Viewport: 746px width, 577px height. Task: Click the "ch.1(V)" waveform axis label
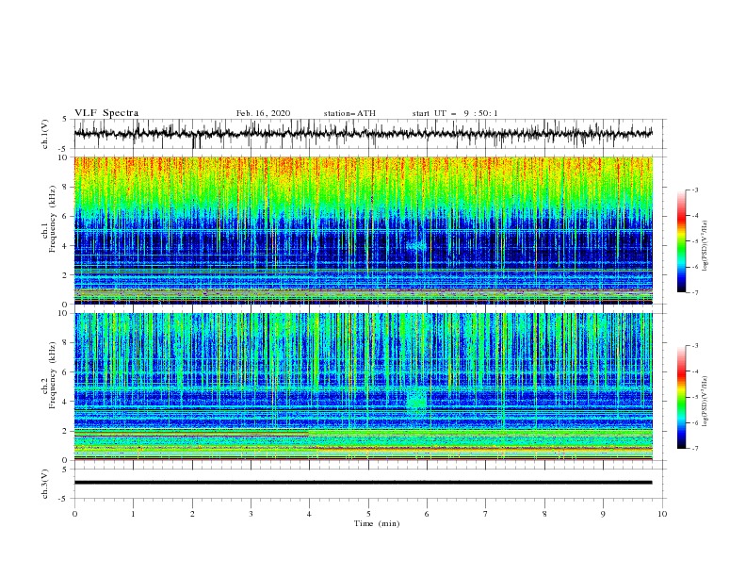pos(45,134)
